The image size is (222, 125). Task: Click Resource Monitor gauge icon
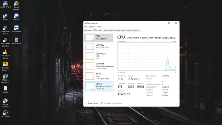(x=102, y=103)
